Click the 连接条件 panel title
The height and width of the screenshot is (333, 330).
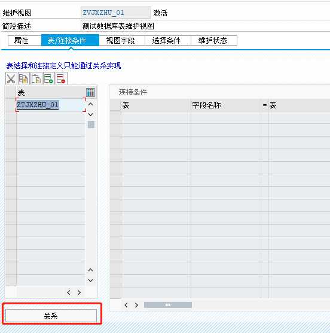tap(133, 92)
